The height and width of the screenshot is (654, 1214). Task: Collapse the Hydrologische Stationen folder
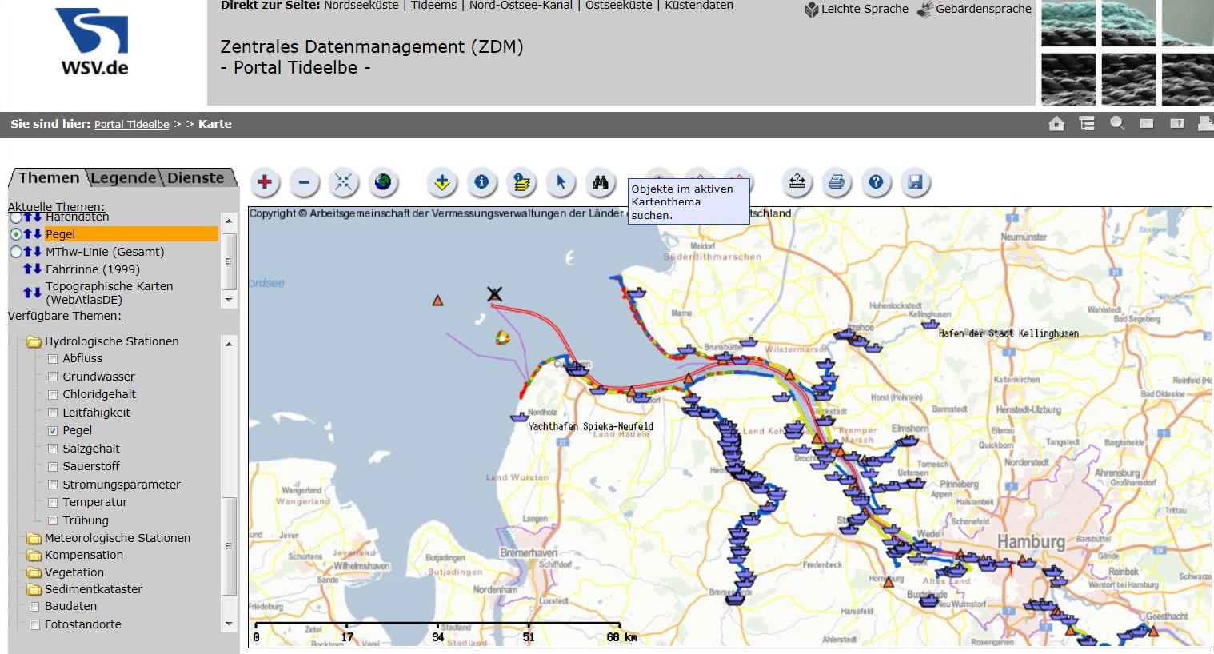point(34,342)
